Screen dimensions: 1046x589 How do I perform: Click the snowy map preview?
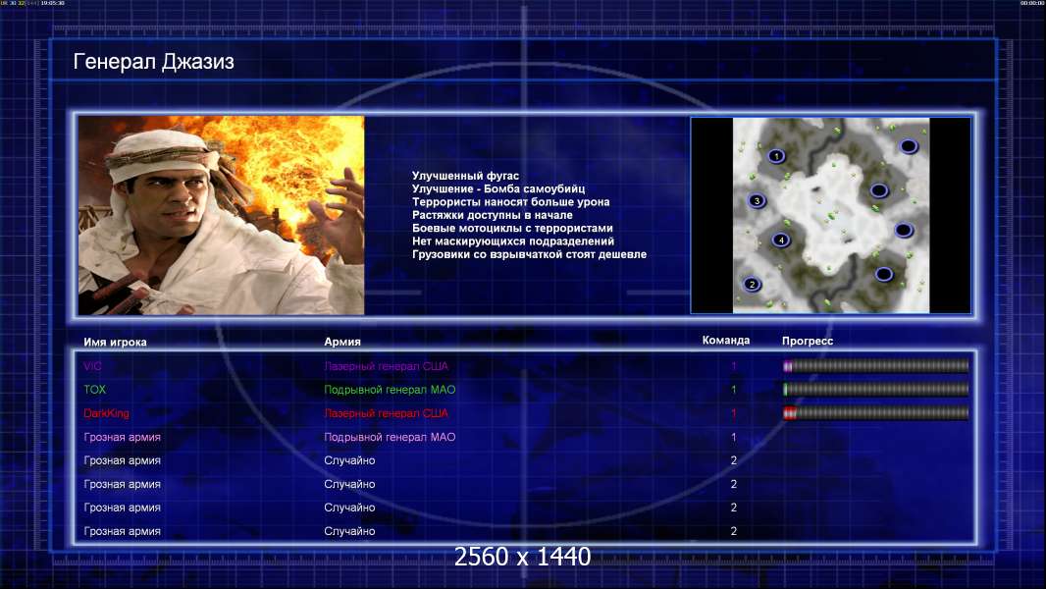pos(831,215)
